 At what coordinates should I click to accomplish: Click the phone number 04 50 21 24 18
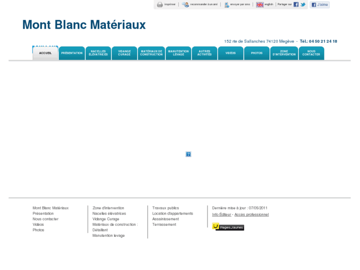[x=323, y=41]
